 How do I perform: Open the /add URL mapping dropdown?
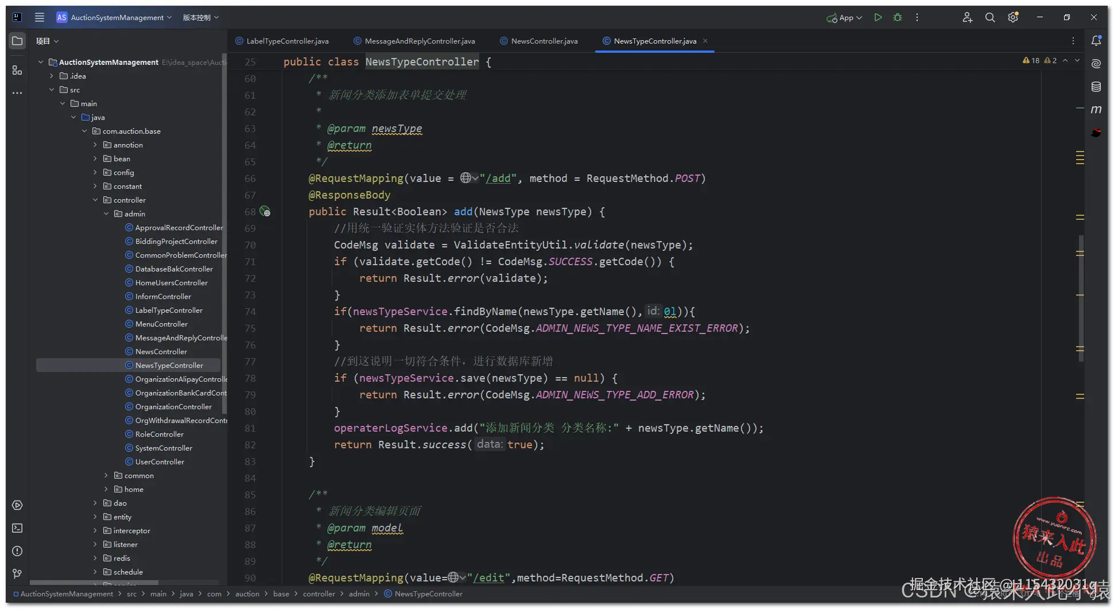(x=469, y=179)
